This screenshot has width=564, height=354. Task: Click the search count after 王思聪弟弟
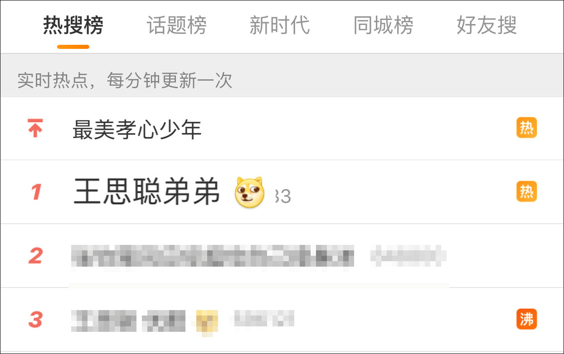click(x=283, y=197)
